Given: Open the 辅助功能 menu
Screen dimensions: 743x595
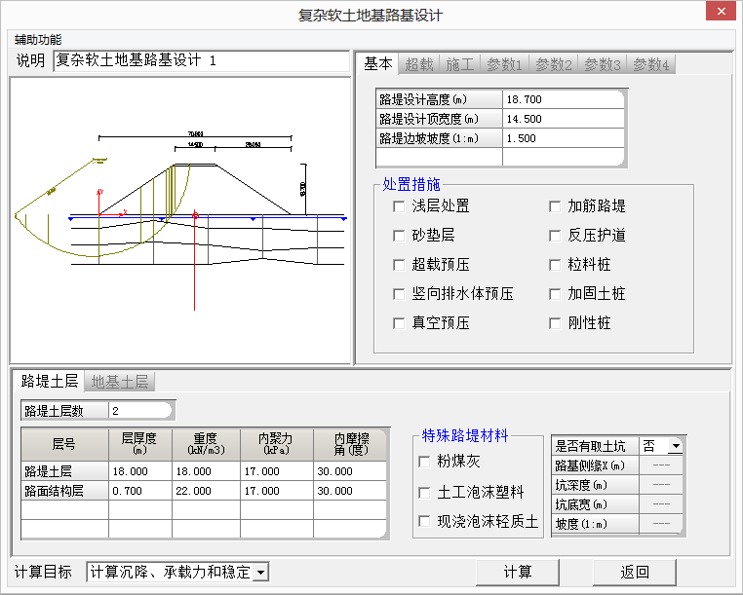Looking at the screenshot, I should [38, 40].
